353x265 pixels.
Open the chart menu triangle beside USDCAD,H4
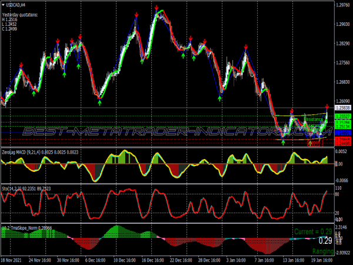tap(3, 5)
